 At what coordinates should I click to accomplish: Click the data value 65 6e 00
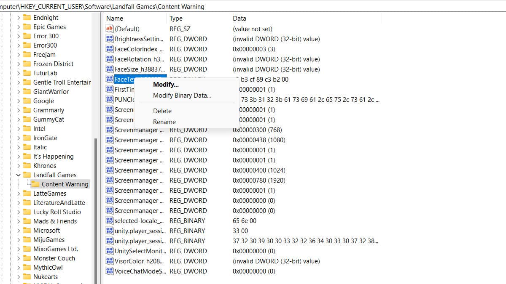[x=245, y=221]
